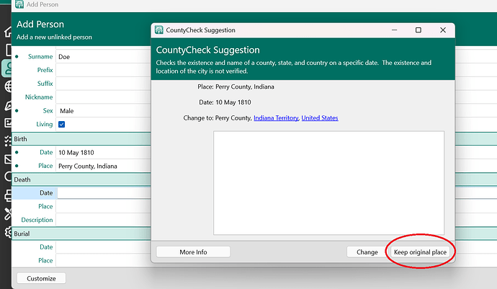Open the Settings gear icon in the sidebar
Screen dimensions: 497x289
pyautogui.click(x=8, y=232)
